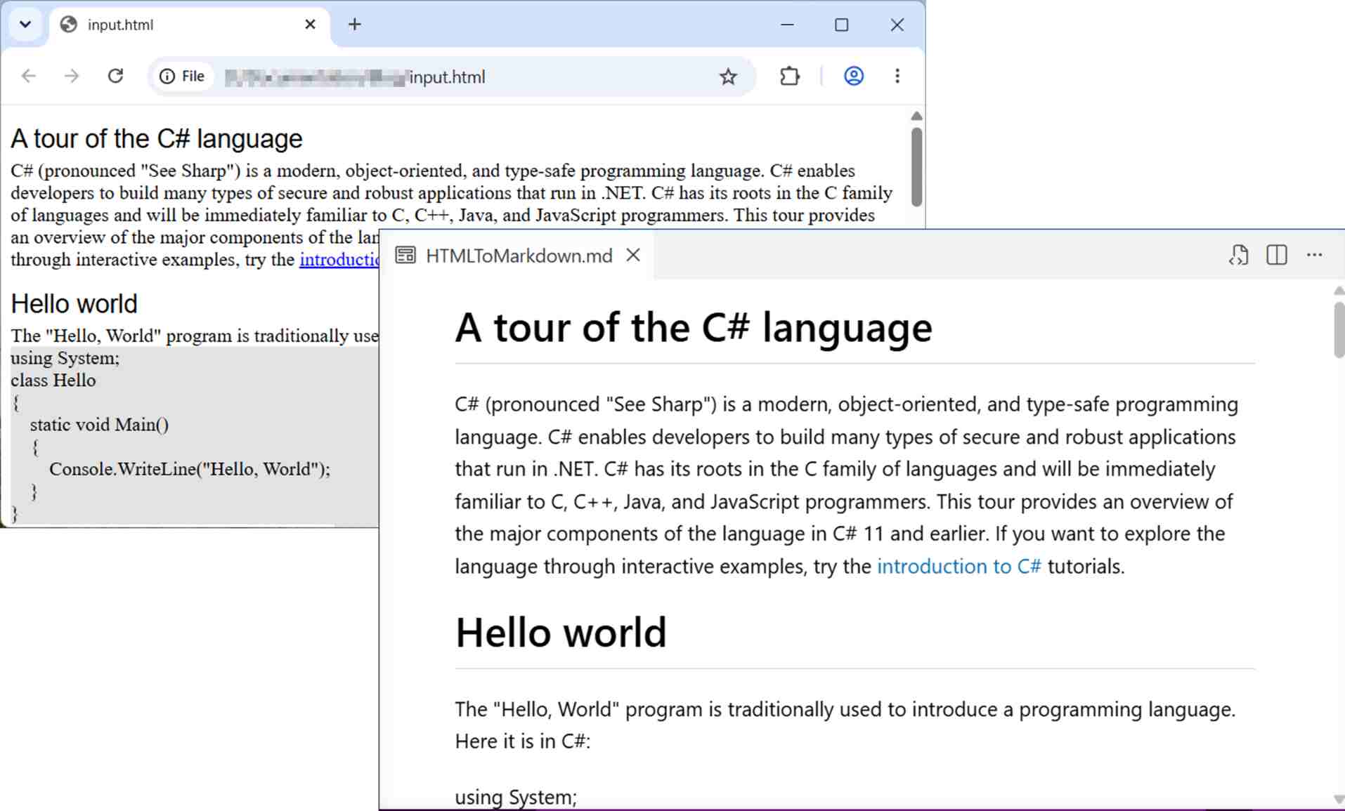1345x811 pixels.
Task: Click 'static void Main()' code line in Chrome
Action: 99,425
